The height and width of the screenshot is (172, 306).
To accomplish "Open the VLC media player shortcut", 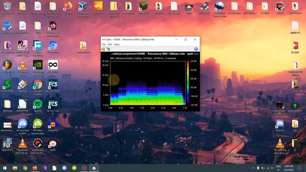I will pyautogui.click(x=22, y=68).
